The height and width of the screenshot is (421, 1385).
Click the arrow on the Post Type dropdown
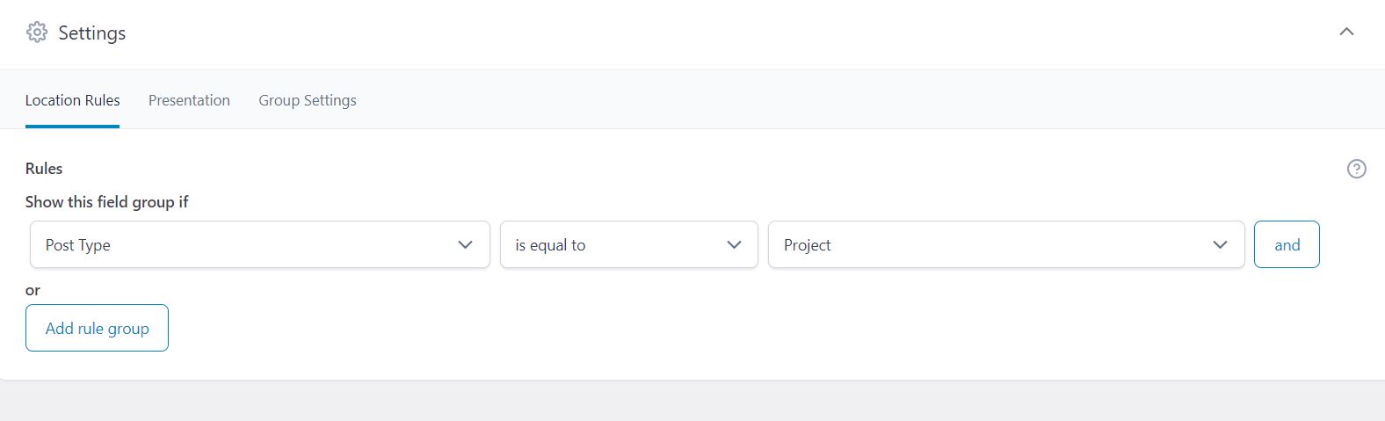465,244
